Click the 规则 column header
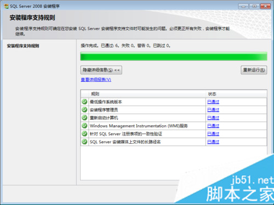The height and width of the screenshot is (205, 274). coord(95,94)
